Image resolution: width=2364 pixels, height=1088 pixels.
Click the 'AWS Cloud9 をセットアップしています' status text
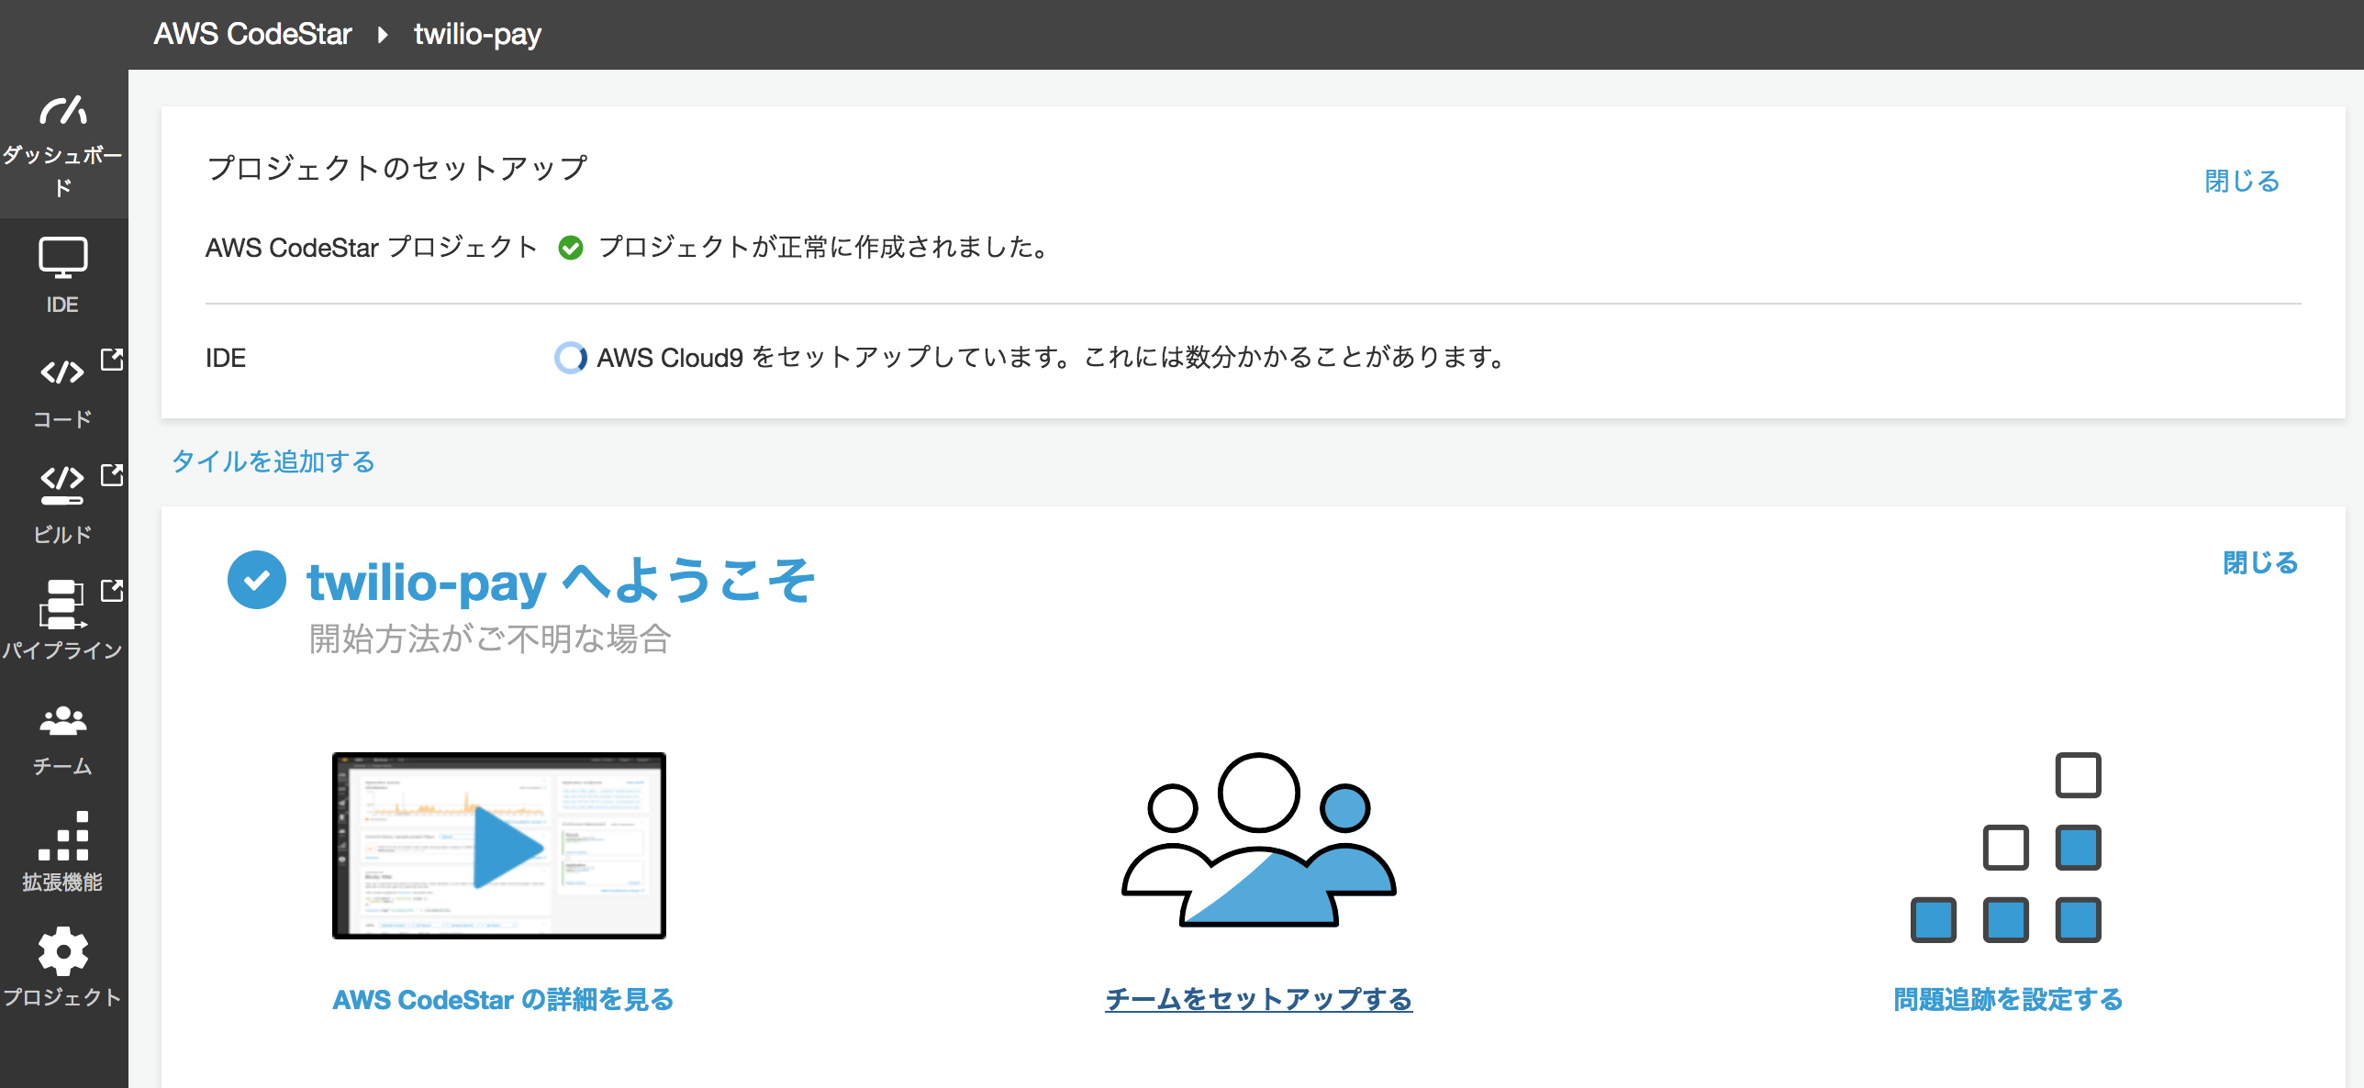[1053, 358]
